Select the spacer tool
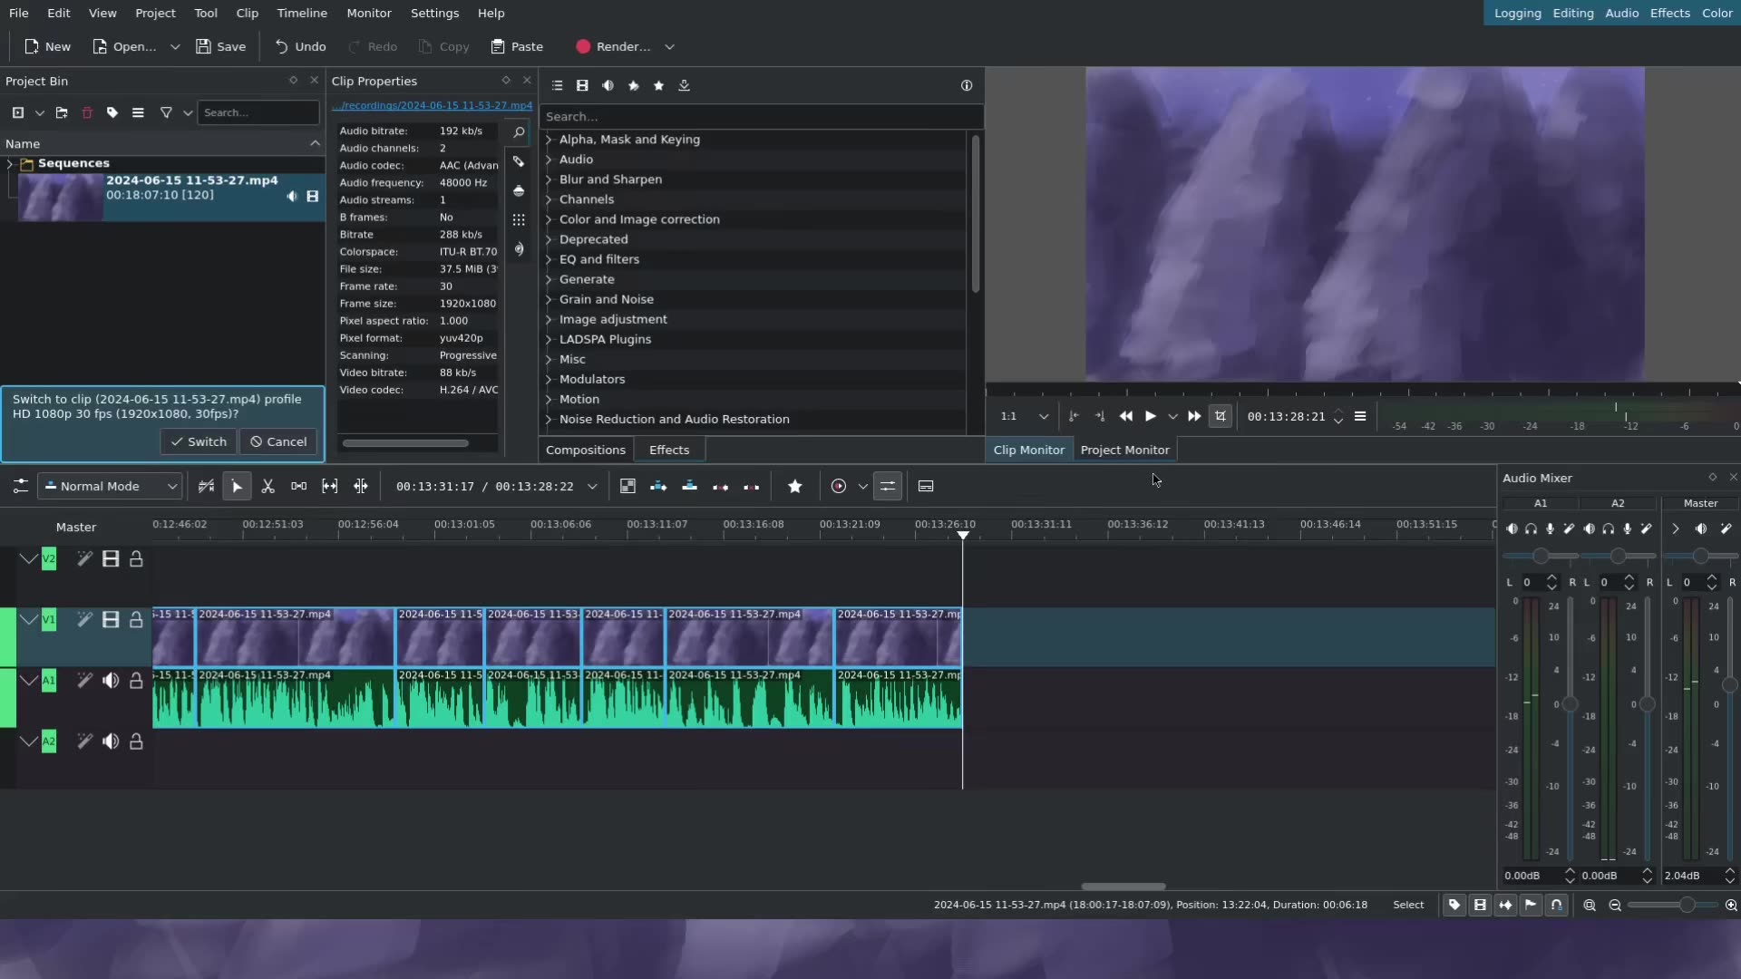This screenshot has width=1741, height=979. click(x=298, y=487)
